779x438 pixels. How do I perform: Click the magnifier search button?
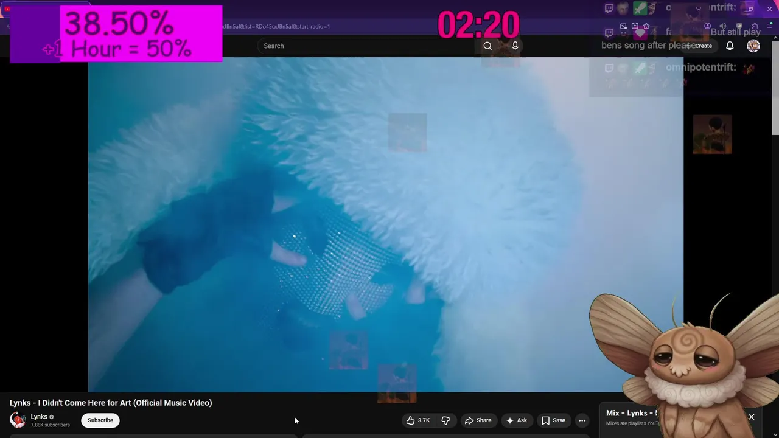click(487, 46)
